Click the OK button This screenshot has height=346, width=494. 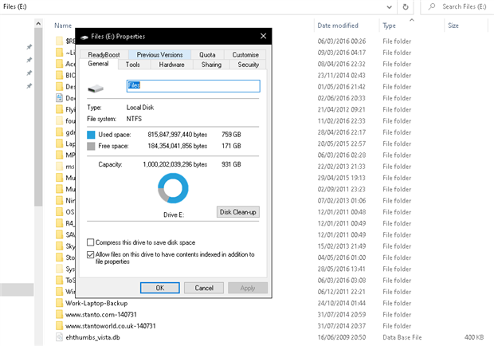pos(159,288)
